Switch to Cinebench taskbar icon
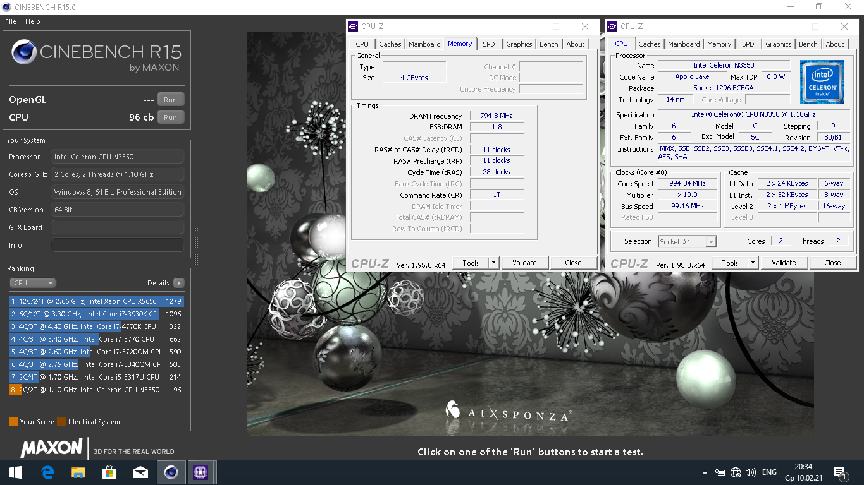Screen dimensions: 864x485 [x=171, y=472]
